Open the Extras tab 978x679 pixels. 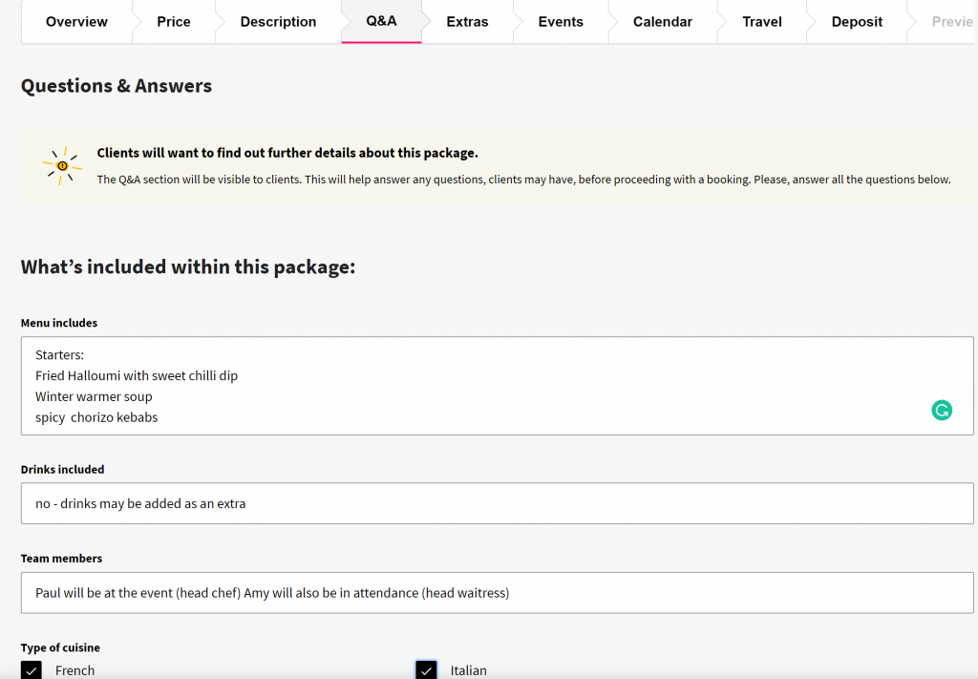467,22
